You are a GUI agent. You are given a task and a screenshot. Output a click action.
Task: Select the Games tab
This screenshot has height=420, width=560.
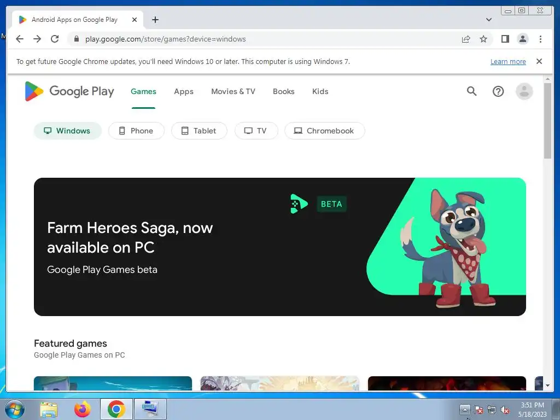pyautogui.click(x=143, y=91)
